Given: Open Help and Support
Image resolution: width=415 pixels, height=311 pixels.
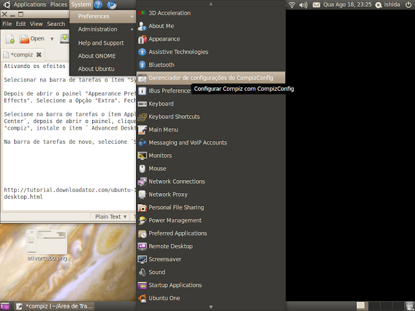Looking at the screenshot, I should (103, 43).
